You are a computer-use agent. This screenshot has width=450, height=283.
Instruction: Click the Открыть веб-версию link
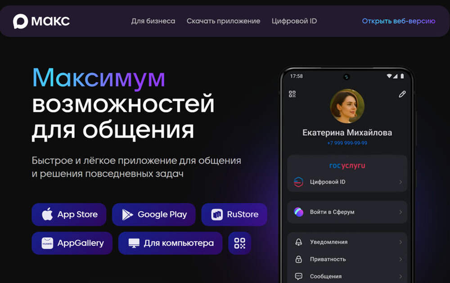[x=398, y=21]
